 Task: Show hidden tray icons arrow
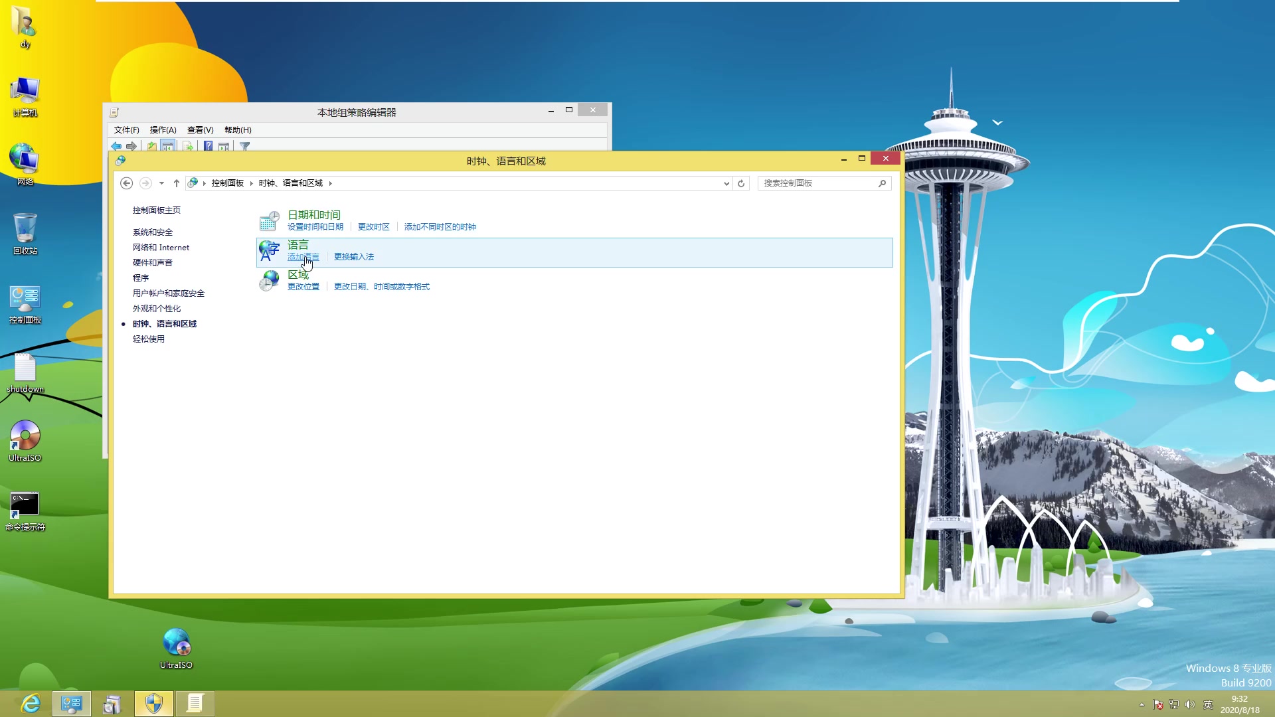(x=1142, y=704)
